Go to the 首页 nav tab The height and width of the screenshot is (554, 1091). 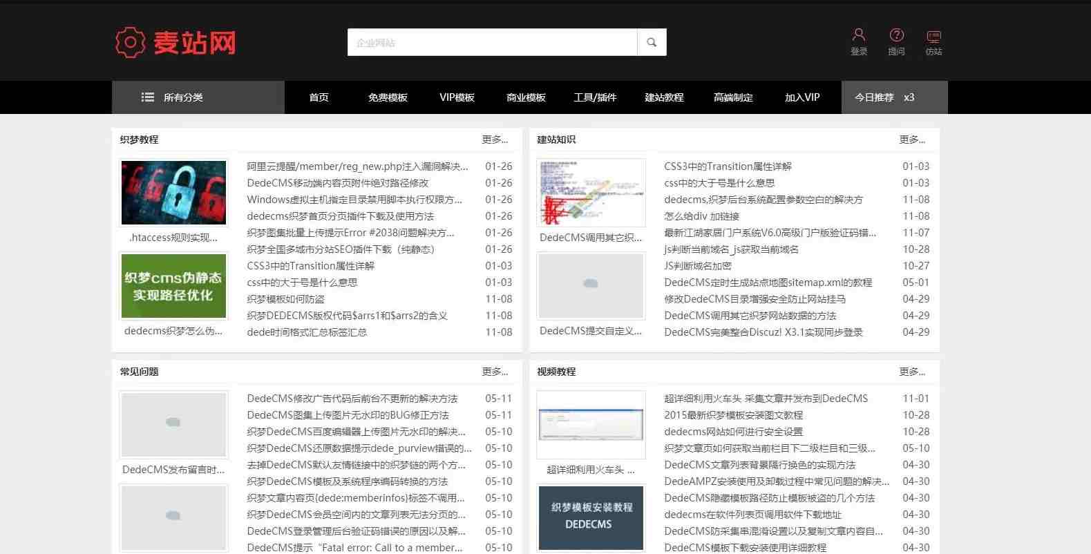pyautogui.click(x=319, y=97)
